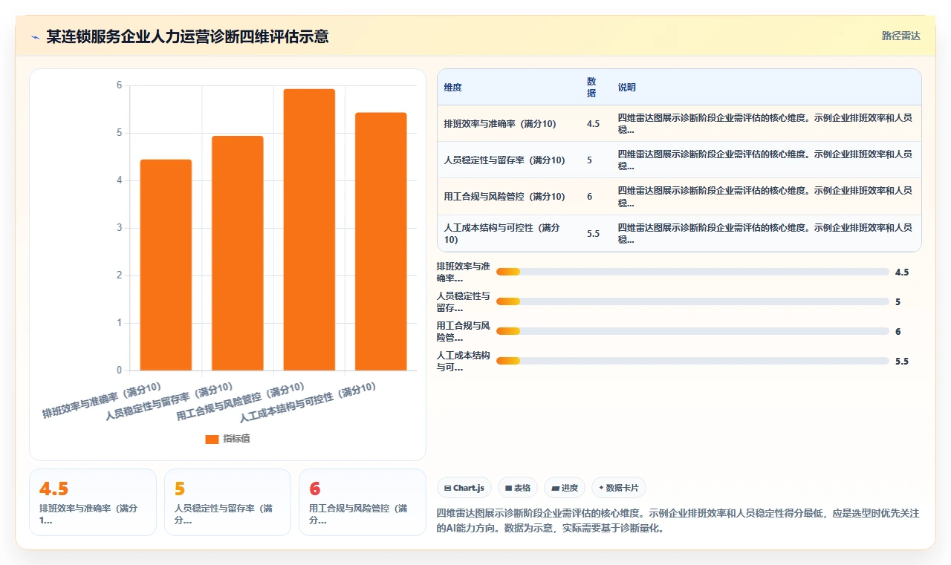This screenshot has height=565, width=951.
Task: Click the 说明 column header
Action: 626,88
